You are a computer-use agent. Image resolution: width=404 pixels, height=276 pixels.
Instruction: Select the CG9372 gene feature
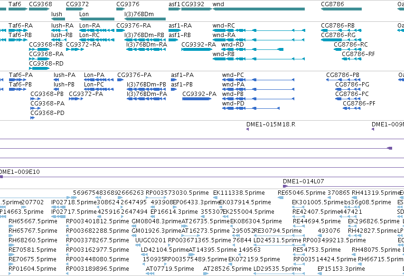pos(75,9)
